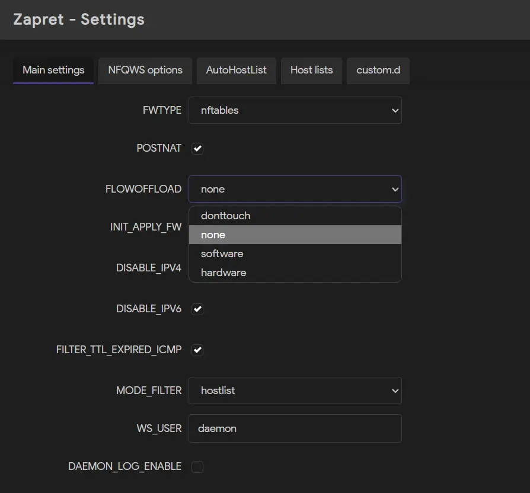This screenshot has height=493, width=530.
Task: Click the WS_USER field label
Action: click(x=159, y=428)
